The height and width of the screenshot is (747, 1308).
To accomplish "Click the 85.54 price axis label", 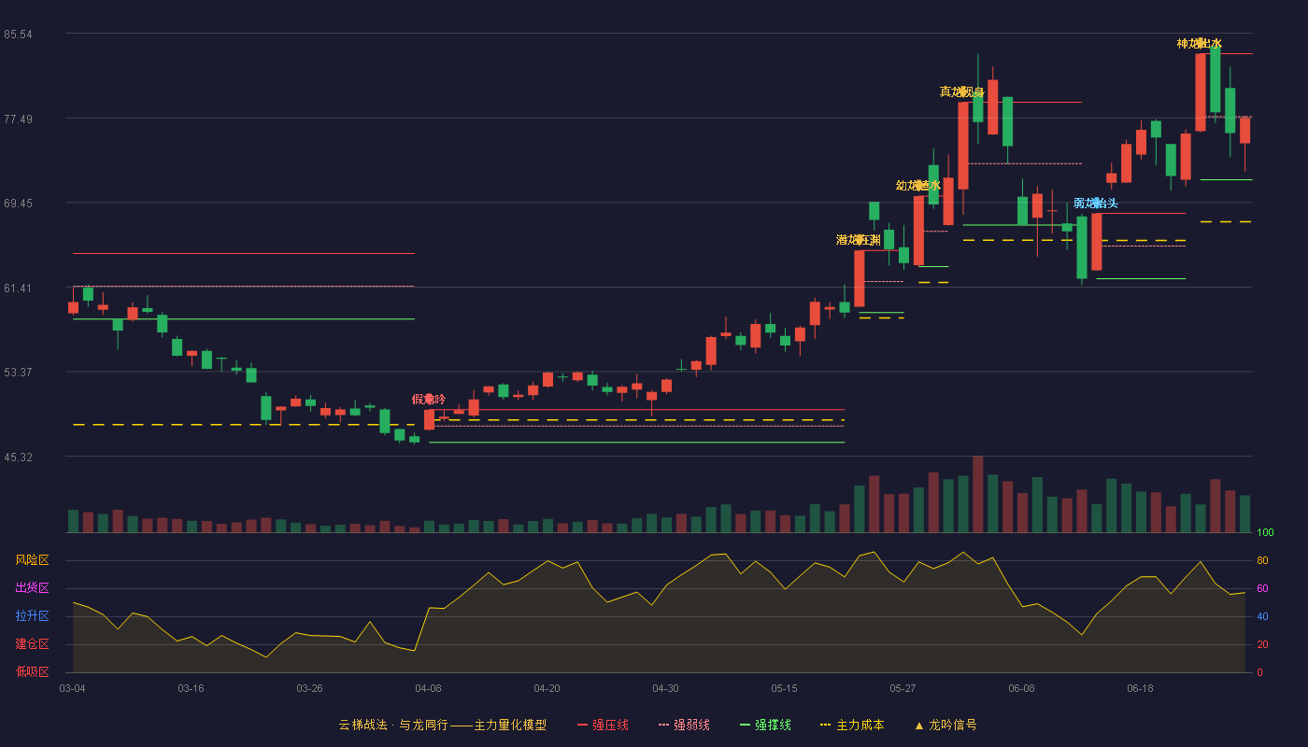I will 19,35.
